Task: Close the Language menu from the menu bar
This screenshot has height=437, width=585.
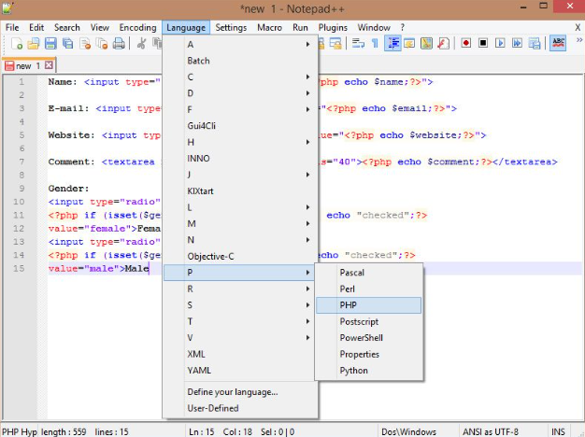Action: 186,28
